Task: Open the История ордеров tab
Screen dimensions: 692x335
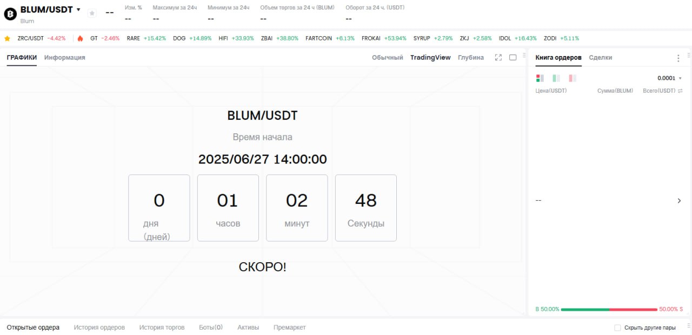Action: [99, 327]
